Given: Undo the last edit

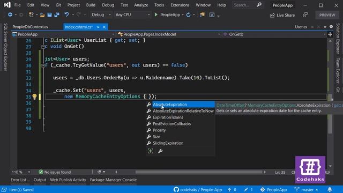Looking at the screenshot, I should point(66,14).
